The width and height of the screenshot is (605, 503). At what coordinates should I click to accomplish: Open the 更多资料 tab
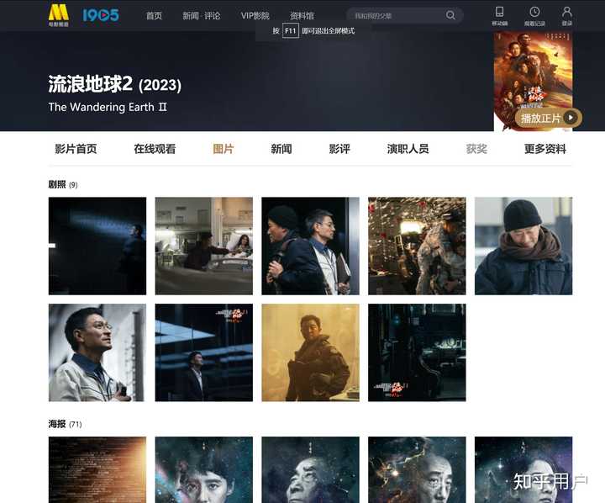(x=545, y=149)
